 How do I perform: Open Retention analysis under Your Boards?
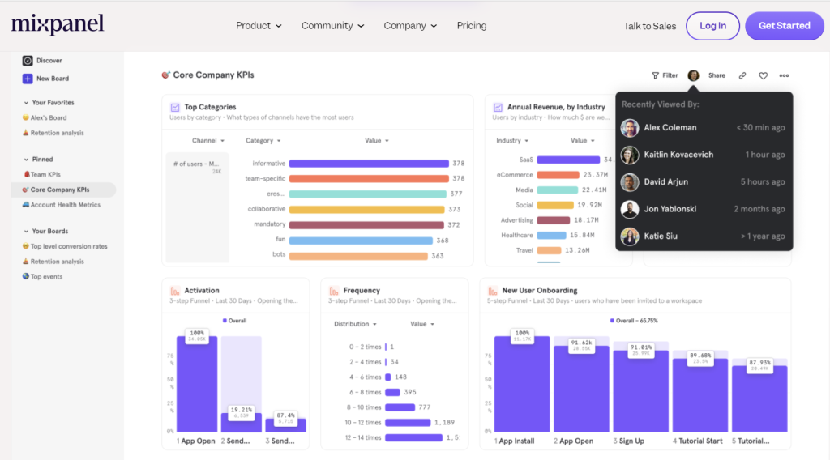point(53,262)
